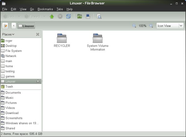The width and height of the screenshot is (186, 137).
Task: Click the Search files magnifier icon
Action: [x=99, y=16]
